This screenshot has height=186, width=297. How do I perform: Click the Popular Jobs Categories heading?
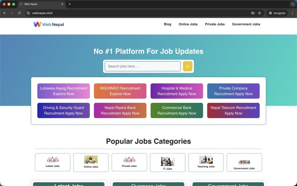click(148, 141)
